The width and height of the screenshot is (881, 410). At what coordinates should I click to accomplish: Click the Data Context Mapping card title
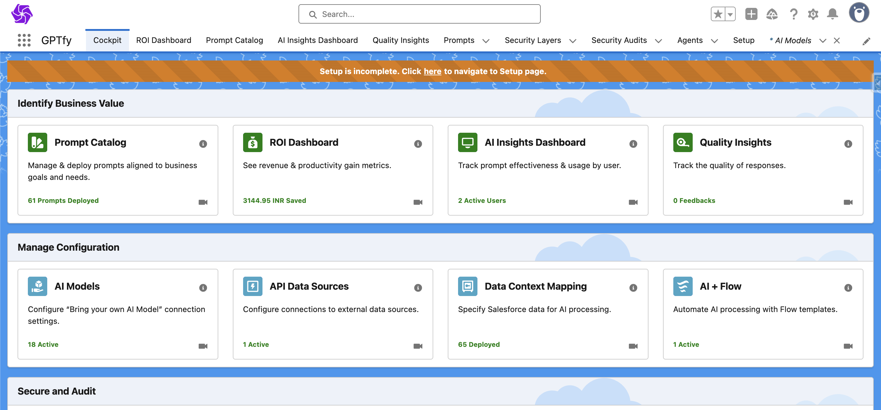point(535,286)
